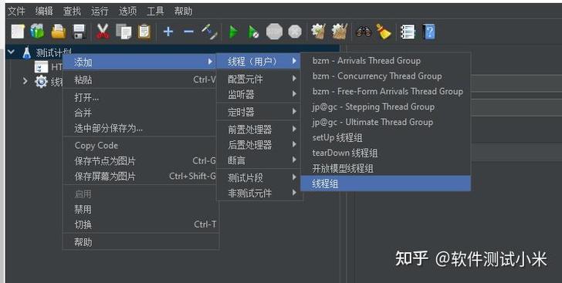Open the 测试片段 submenu

259,177
